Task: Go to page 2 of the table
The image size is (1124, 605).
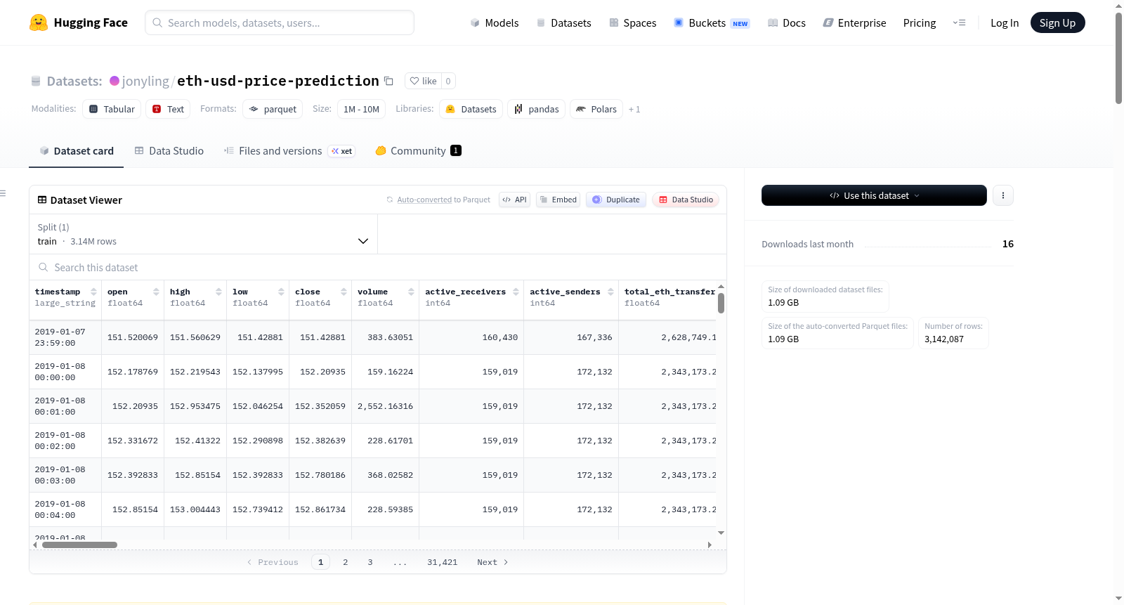Action: point(346,562)
